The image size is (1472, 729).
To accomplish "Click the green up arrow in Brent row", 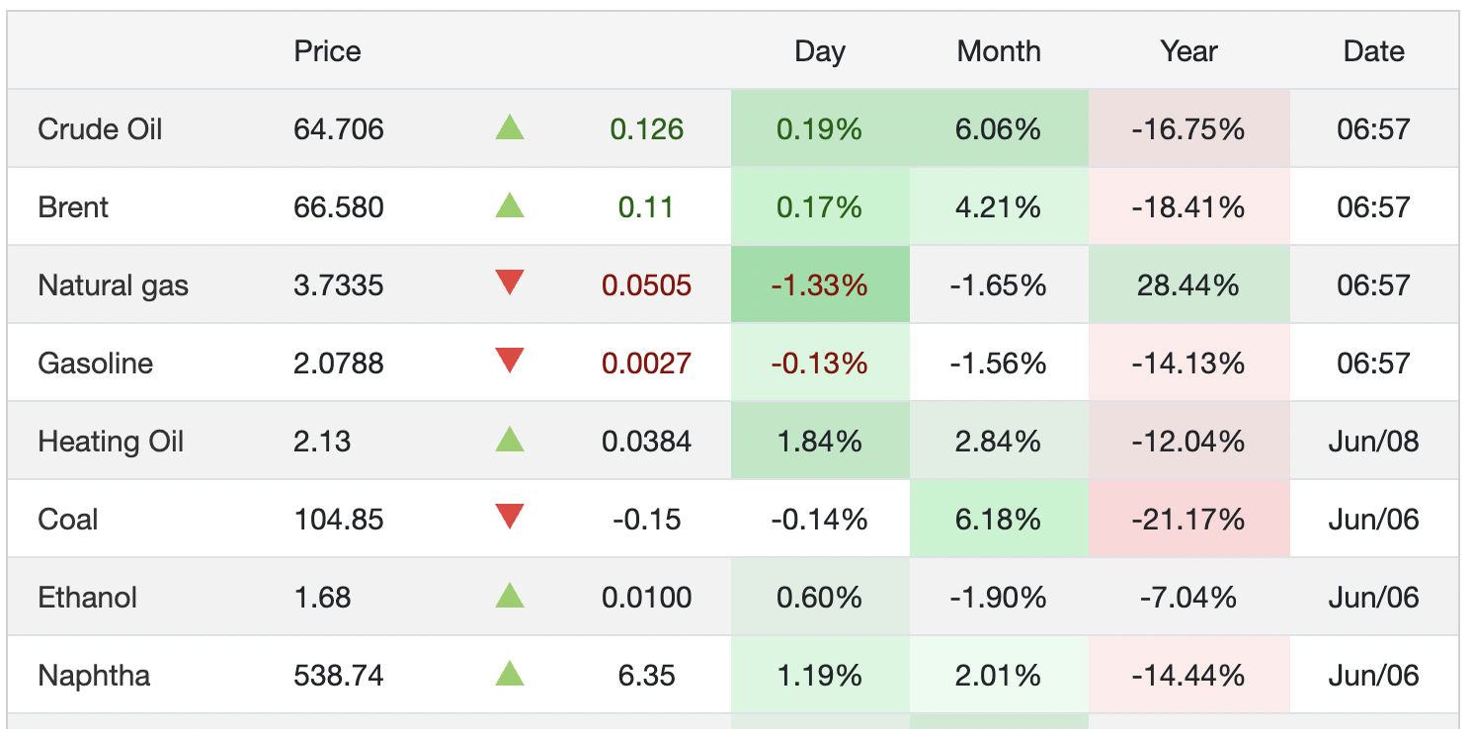I will (510, 204).
